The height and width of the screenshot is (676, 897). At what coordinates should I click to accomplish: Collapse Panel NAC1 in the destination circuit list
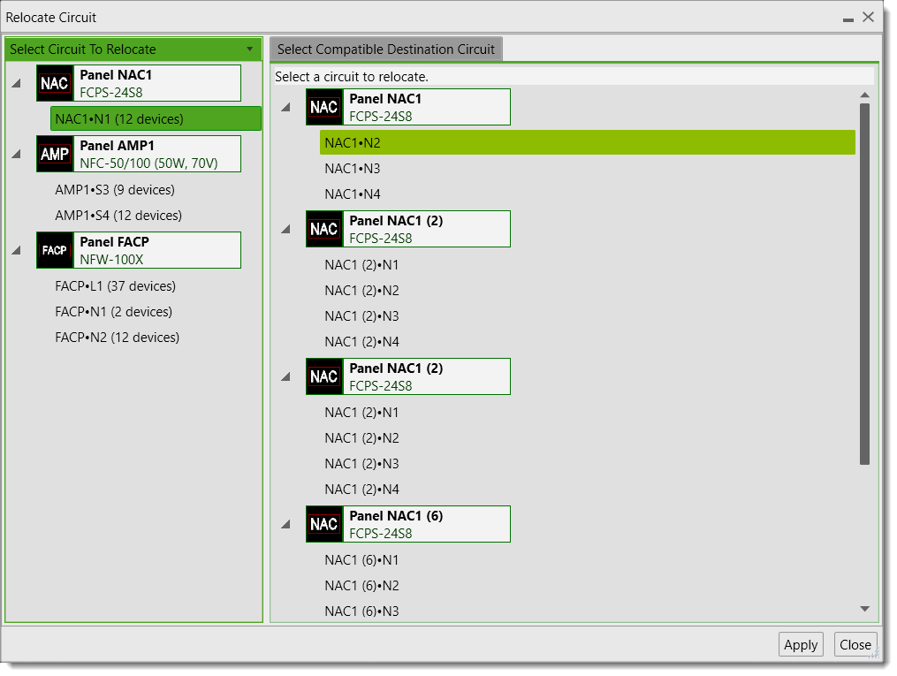click(286, 107)
